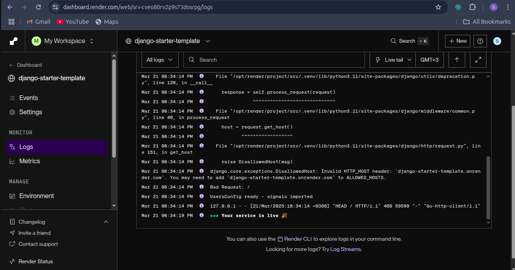Change the GMT+3 timezone
The height and width of the screenshot is (270, 515).
(430, 60)
